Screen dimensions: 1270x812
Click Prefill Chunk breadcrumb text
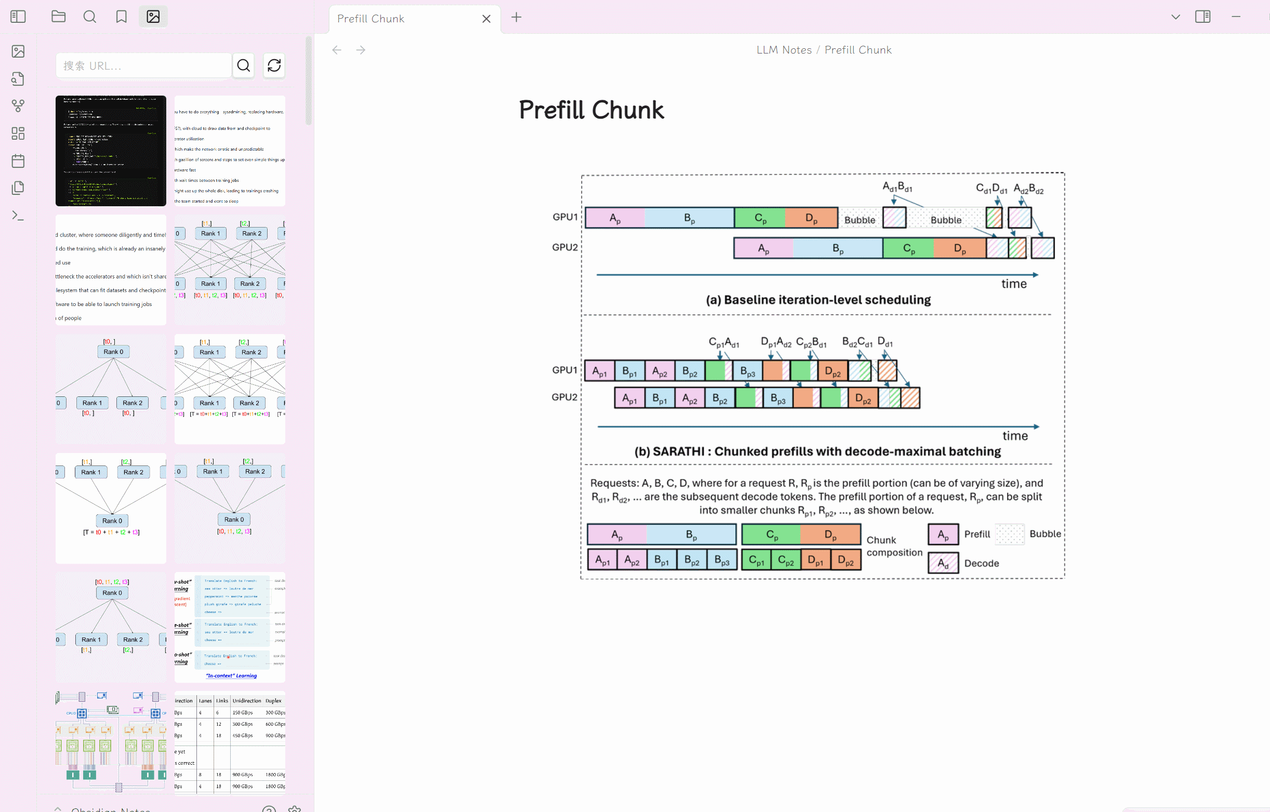point(858,50)
